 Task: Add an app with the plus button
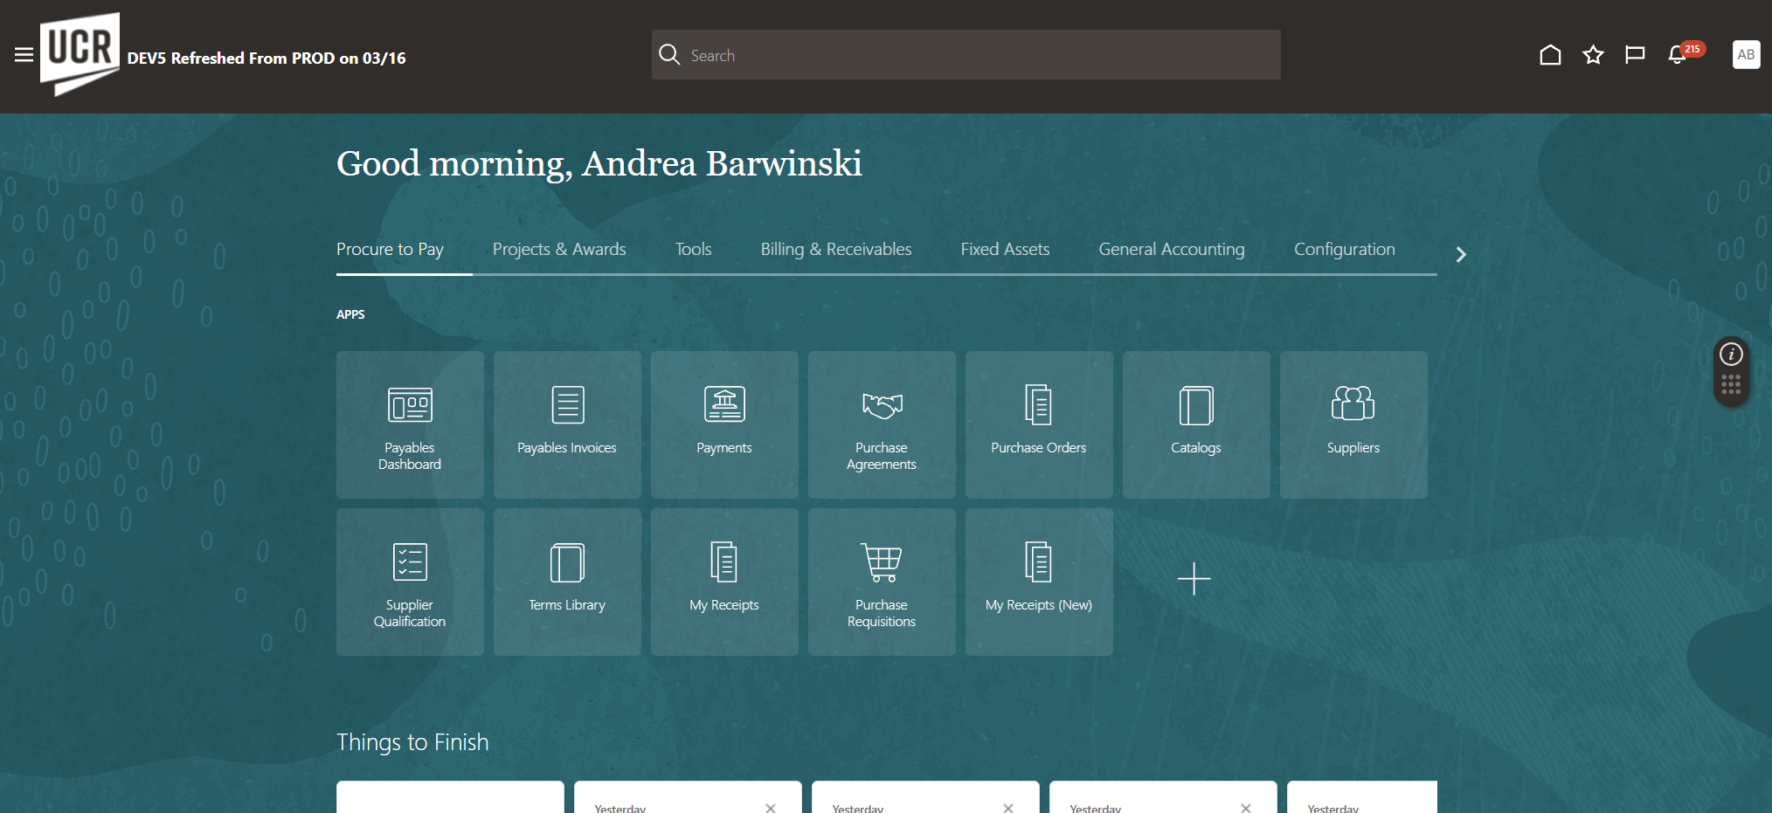pyautogui.click(x=1194, y=579)
